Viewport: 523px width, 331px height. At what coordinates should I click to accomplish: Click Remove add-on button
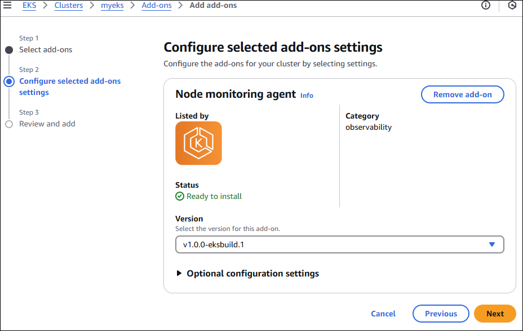(x=462, y=94)
